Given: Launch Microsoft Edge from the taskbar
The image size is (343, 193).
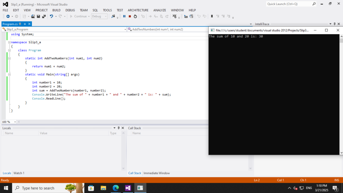Looking at the screenshot, I should [116, 188].
